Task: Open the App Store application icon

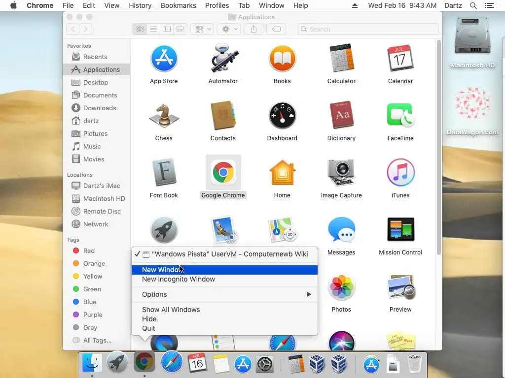Action: click(x=164, y=59)
